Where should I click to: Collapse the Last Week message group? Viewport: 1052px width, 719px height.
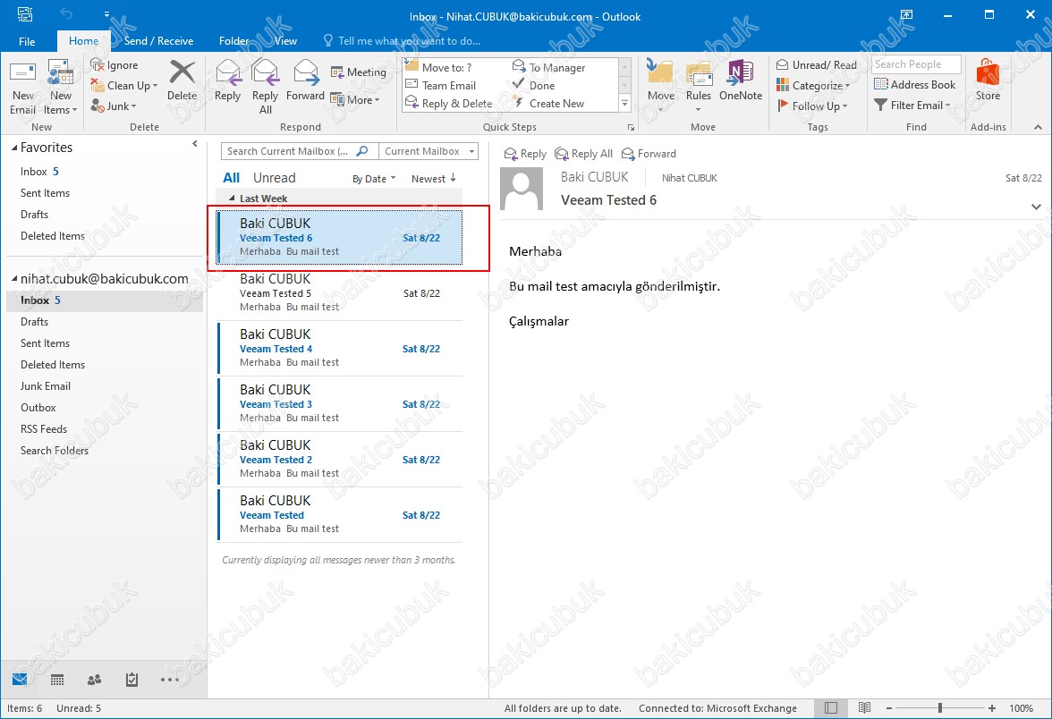point(233,199)
